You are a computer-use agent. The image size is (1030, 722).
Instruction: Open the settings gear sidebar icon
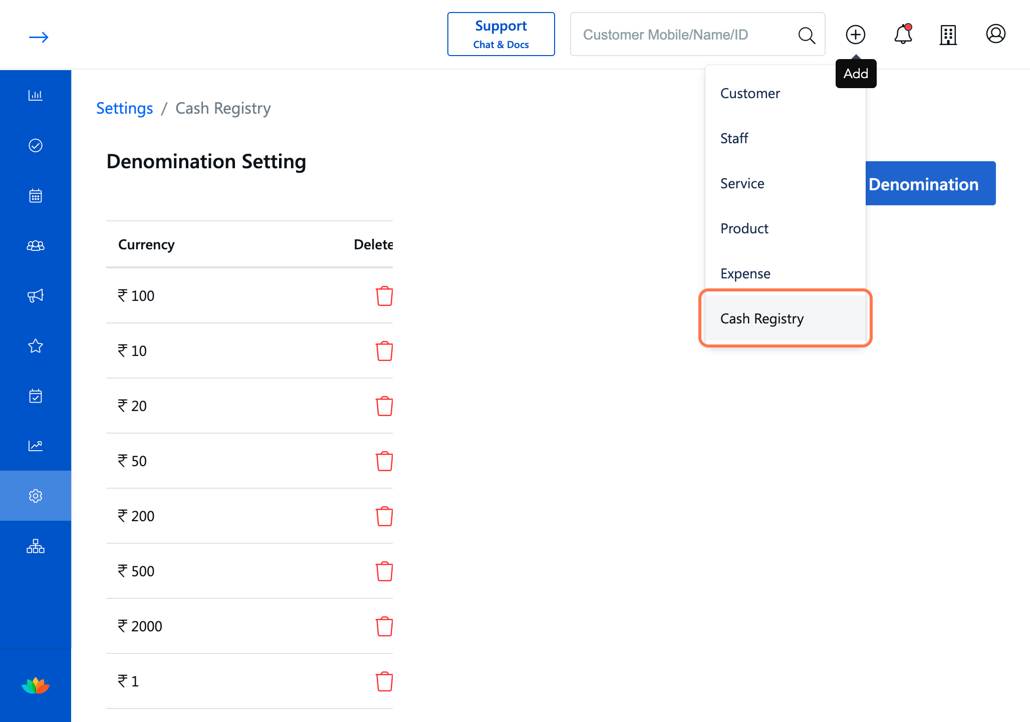coord(36,496)
